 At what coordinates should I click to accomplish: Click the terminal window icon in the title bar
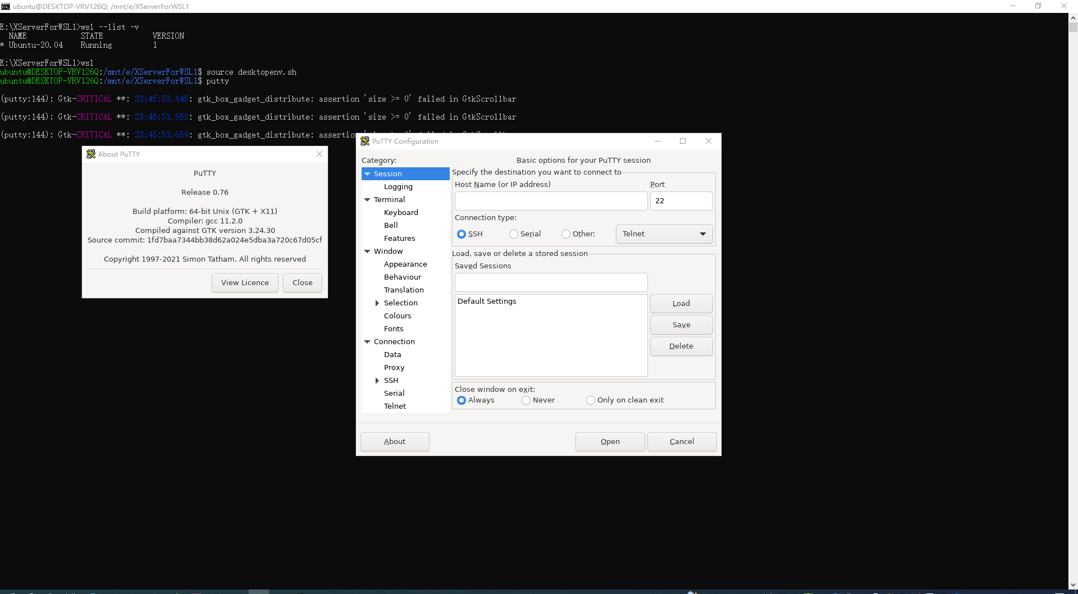point(6,6)
